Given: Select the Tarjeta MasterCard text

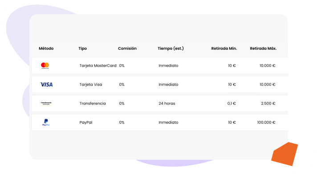Looking at the screenshot, I should [x=98, y=66].
